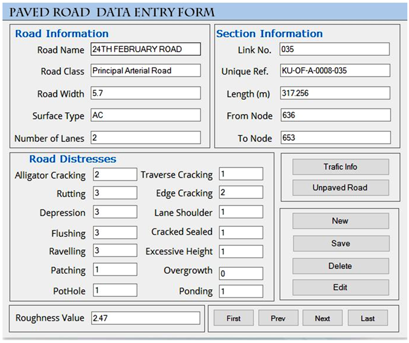Viewport: 409px width, 343px height.
Task: Select the Road Name text field
Action: coord(145,49)
